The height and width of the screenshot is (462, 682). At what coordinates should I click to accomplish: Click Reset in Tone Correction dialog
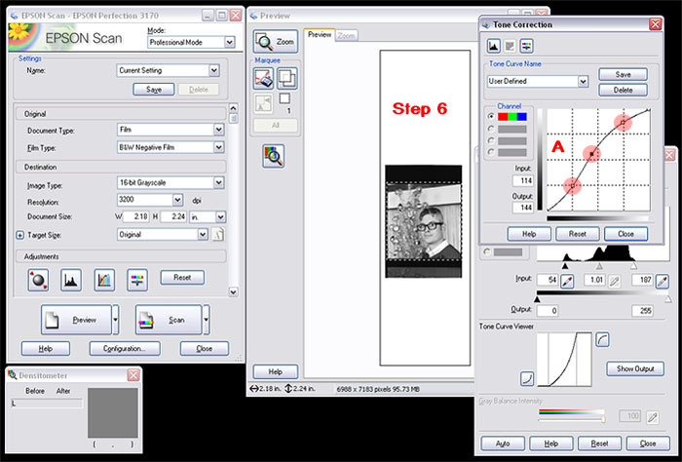pyautogui.click(x=577, y=234)
